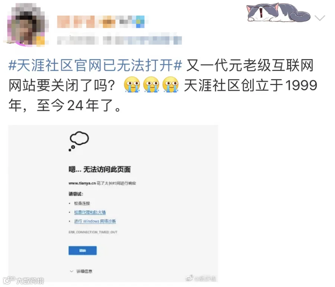Click the blue refresh button

[83, 251]
